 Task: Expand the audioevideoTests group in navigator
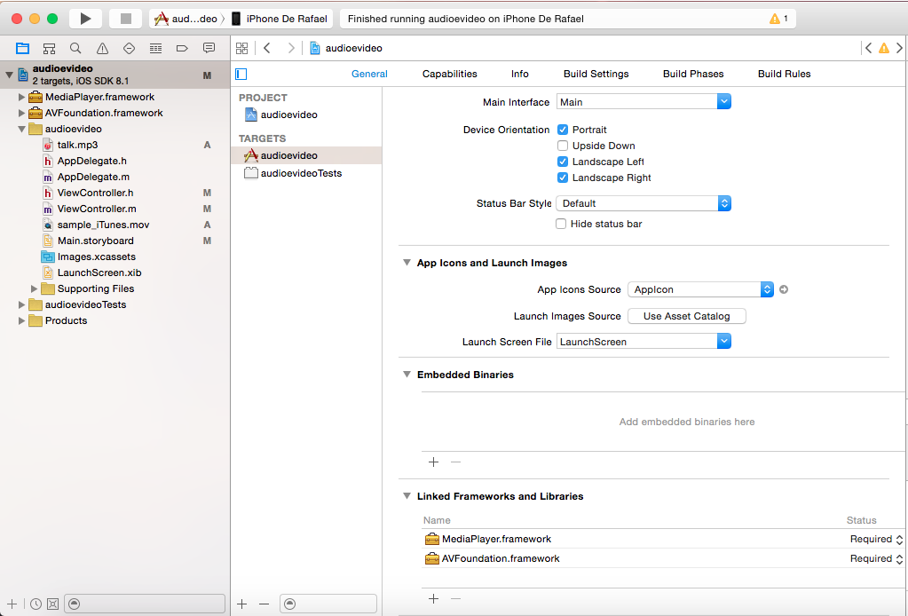coord(21,304)
